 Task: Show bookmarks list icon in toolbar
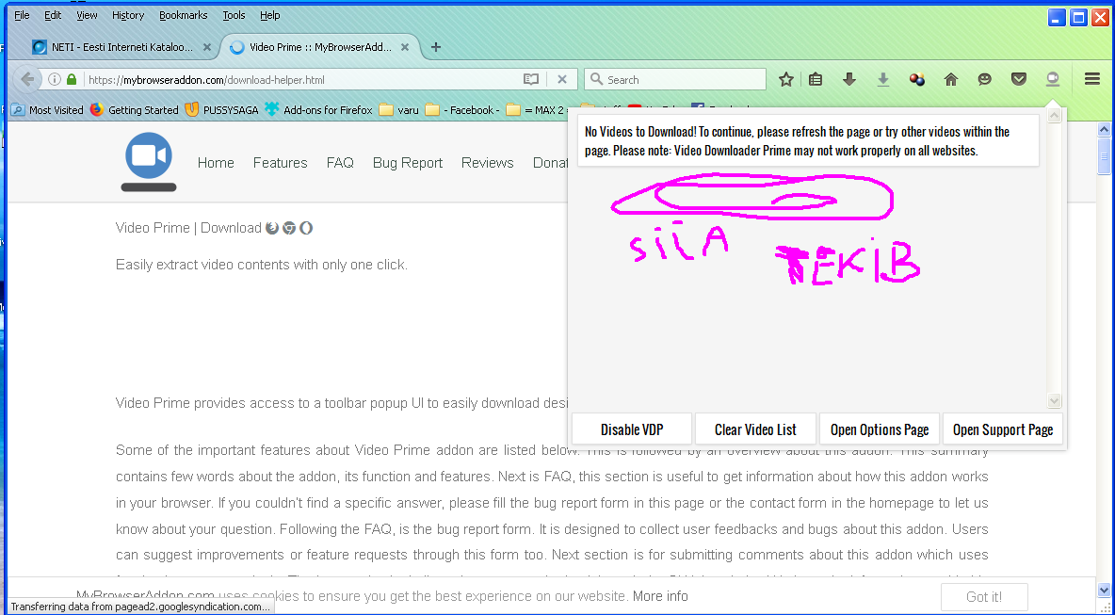coord(816,80)
